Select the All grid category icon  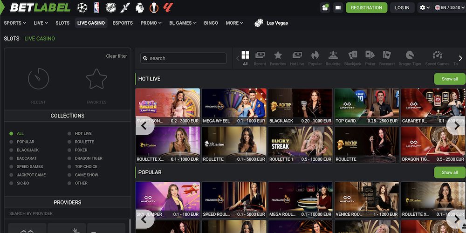(x=245, y=55)
